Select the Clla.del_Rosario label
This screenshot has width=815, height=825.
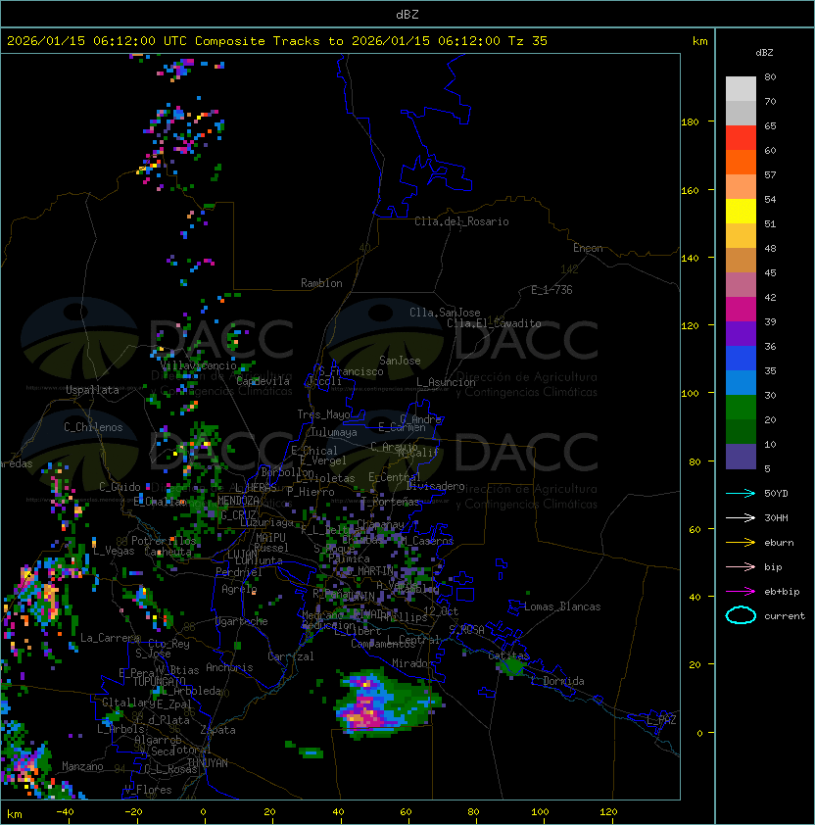[x=461, y=221]
